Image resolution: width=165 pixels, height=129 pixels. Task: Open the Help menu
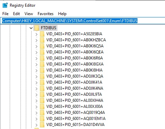pos(62,14)
